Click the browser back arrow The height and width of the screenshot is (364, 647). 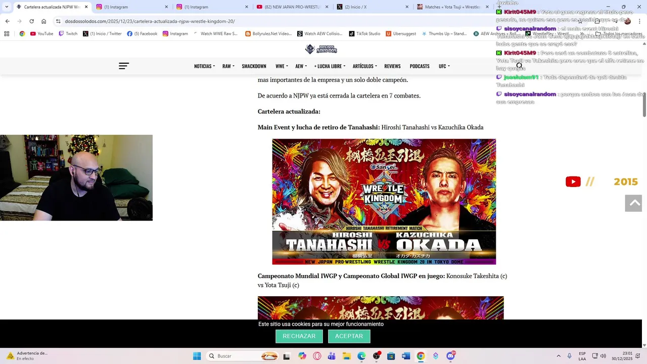pos(7,21)
